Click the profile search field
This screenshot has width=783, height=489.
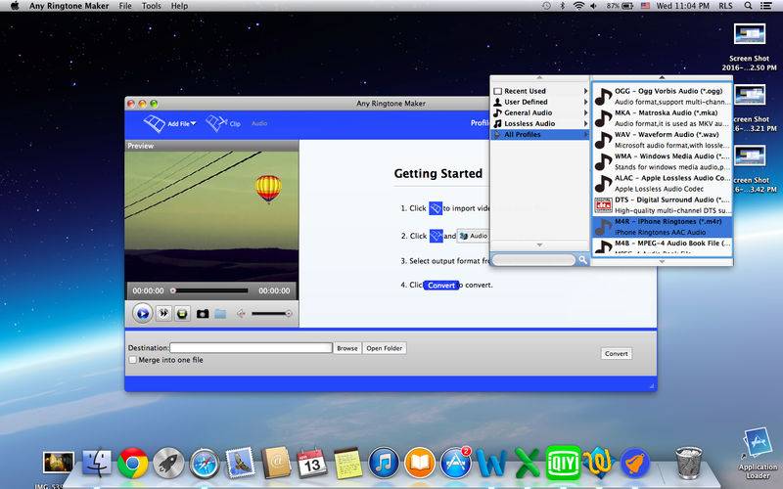coord(533,260)
